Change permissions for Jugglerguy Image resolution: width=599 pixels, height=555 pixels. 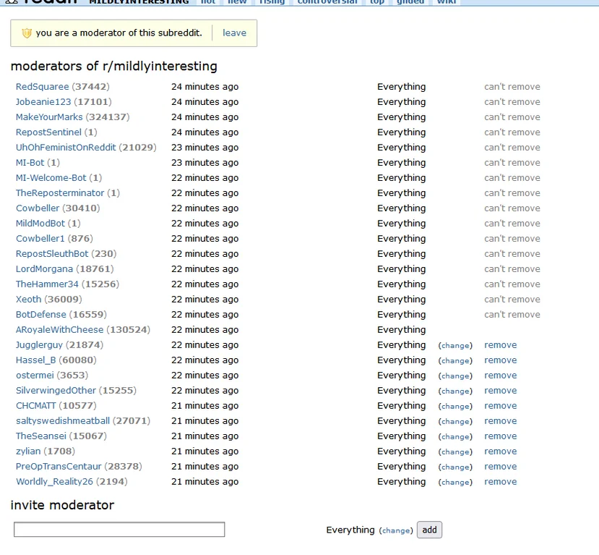coord(455,346)
